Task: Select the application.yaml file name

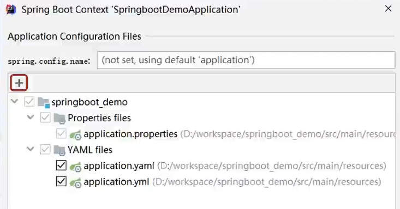Action: [x=119, y=165]
